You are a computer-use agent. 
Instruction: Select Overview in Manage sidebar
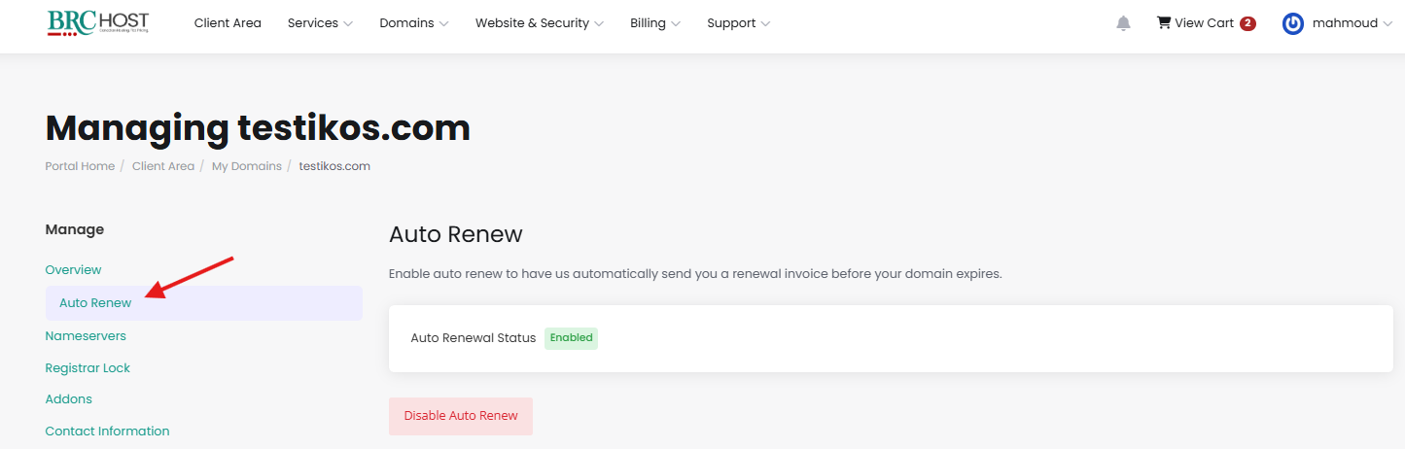73,269
